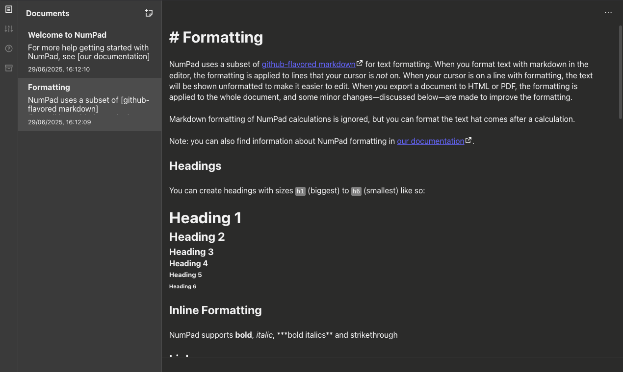This screenshot has height=372, width=623.
Task: Click the Heading 2 sample line
Action: (197, 237)
